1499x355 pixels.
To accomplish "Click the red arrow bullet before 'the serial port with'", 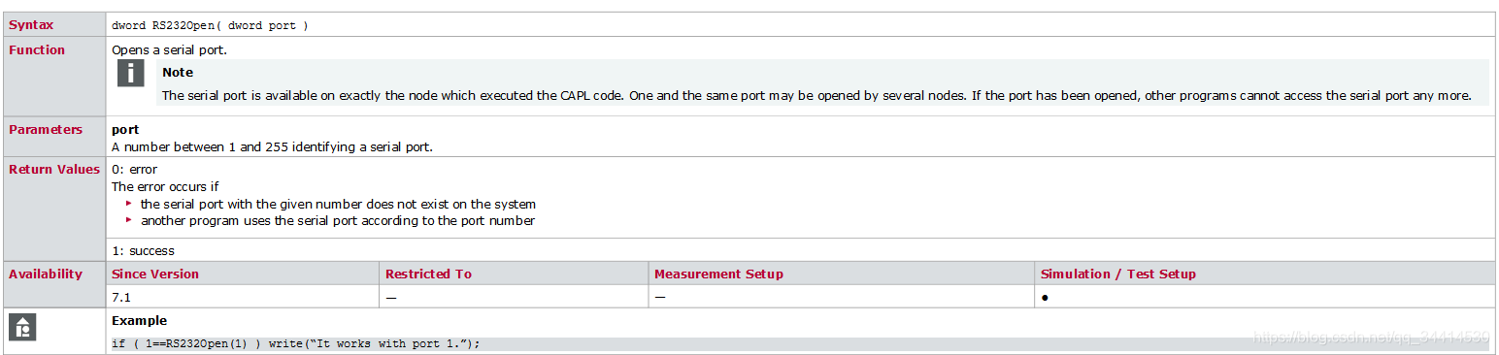I will (x=129, y=204).
